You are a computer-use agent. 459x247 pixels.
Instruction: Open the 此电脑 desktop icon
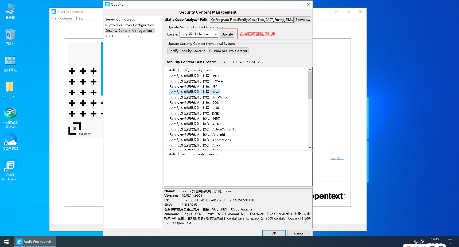10,11
